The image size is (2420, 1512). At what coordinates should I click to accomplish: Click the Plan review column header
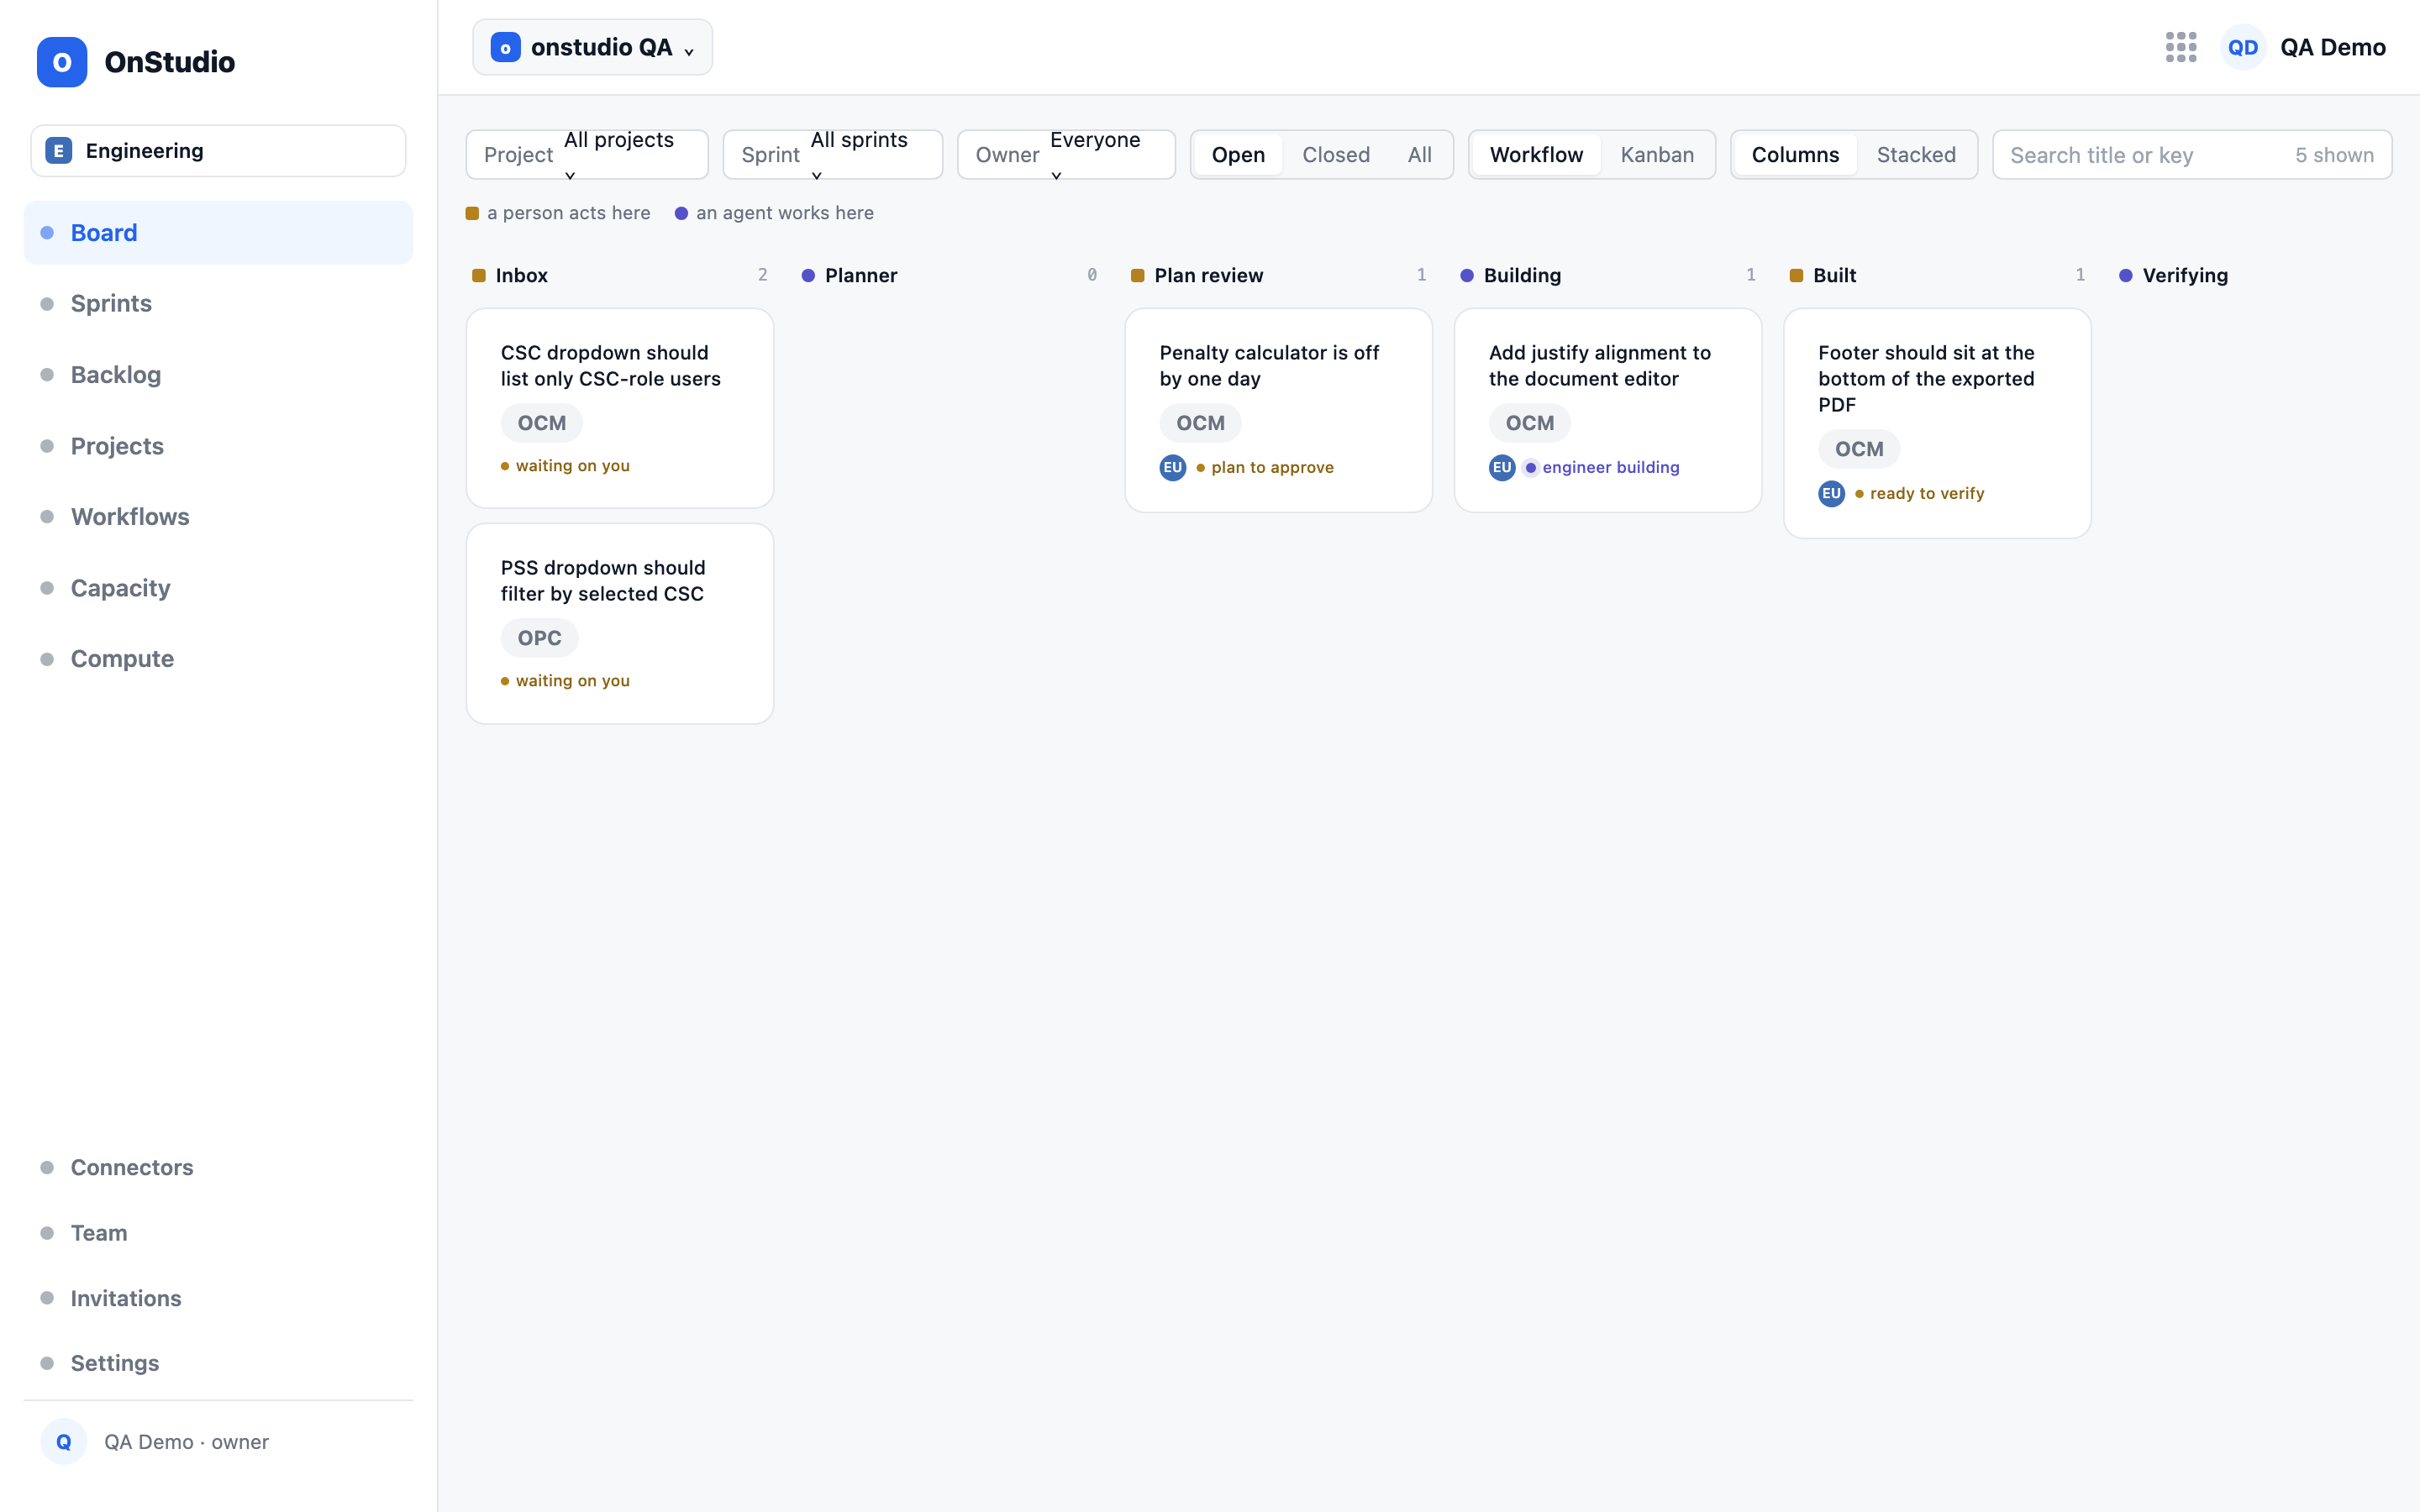(1278, 275)
